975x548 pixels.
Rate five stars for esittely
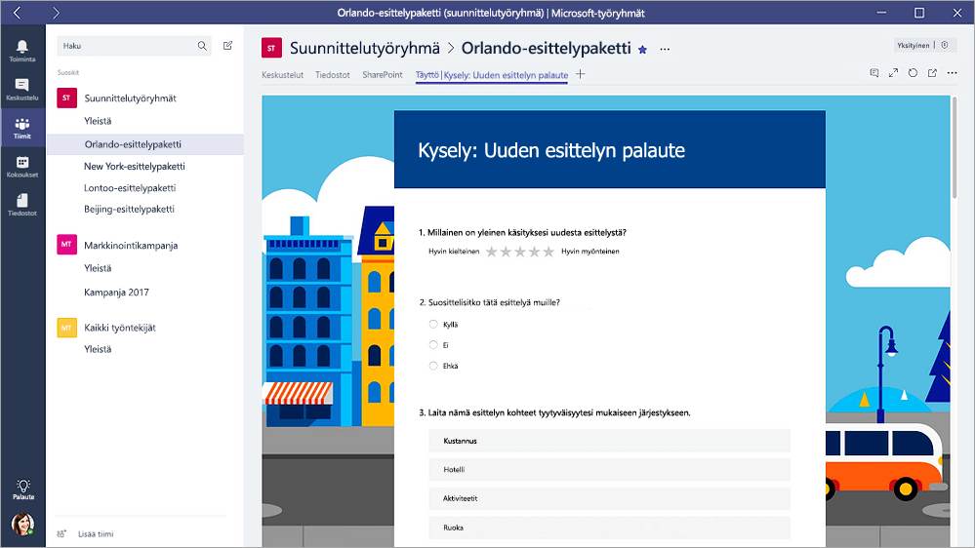(548, 251)
